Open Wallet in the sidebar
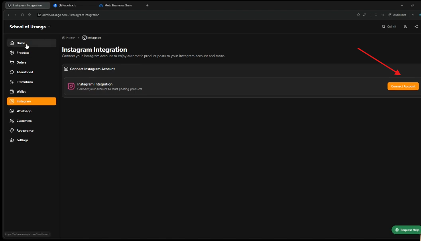Viewport: 421px width, 241px height. point(31,91)
